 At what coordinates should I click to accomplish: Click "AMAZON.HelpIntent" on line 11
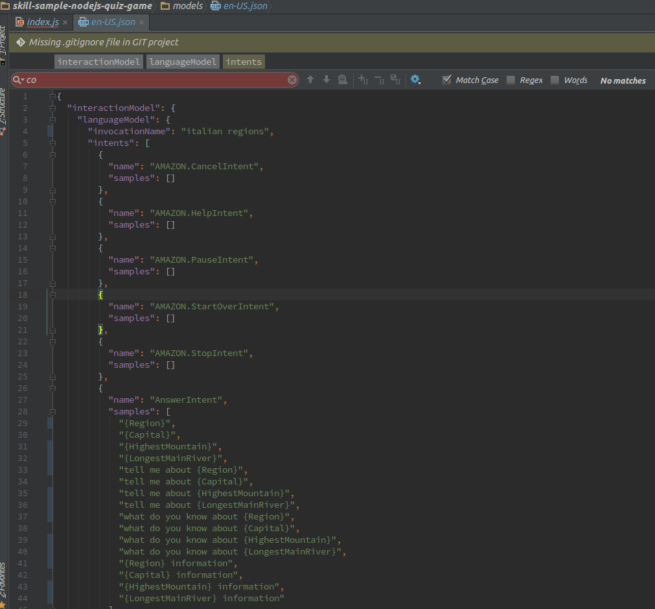200,213
